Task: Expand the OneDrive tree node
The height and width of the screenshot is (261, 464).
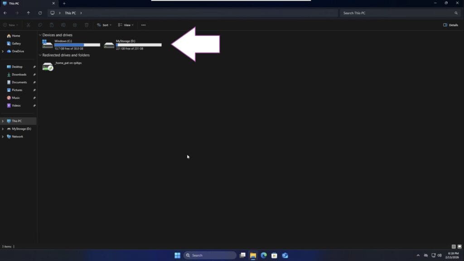Action: 3,51
